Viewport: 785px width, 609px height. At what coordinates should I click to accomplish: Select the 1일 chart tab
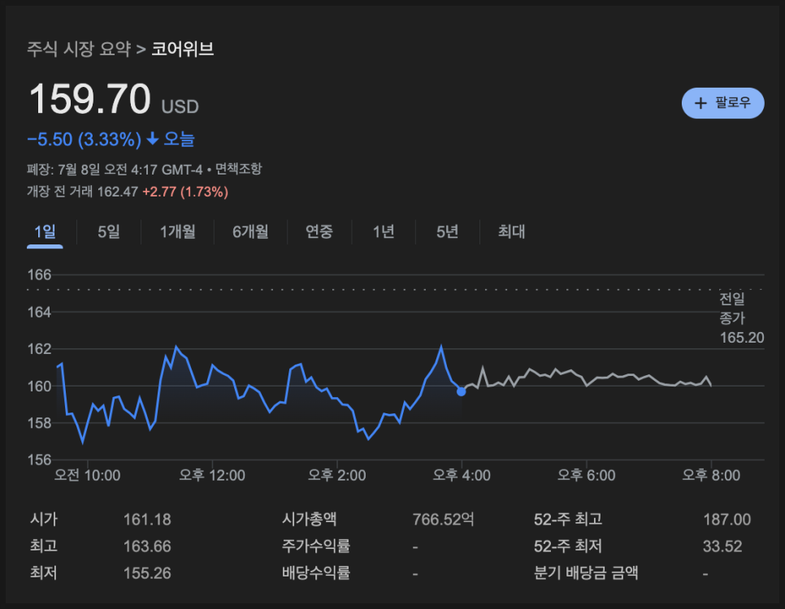point(45,231)
